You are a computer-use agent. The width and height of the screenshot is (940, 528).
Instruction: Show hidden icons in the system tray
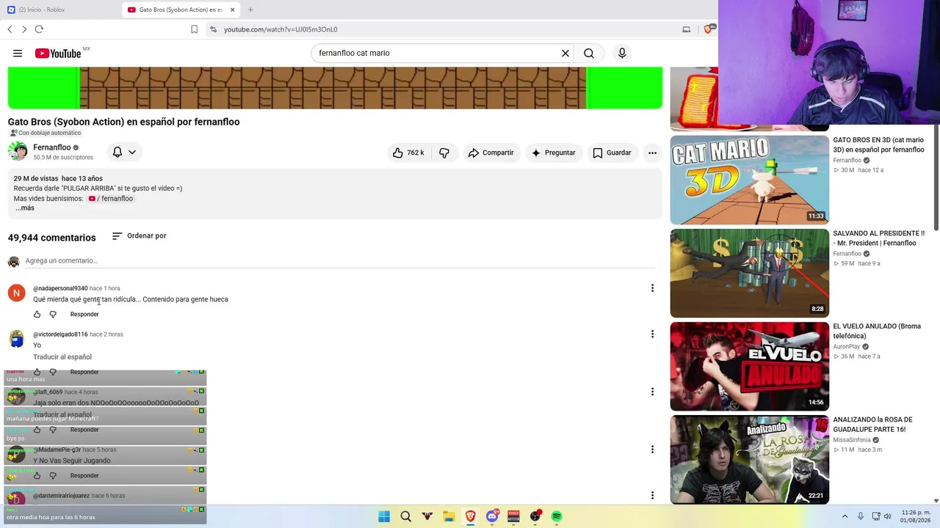[x=845, y=516]
